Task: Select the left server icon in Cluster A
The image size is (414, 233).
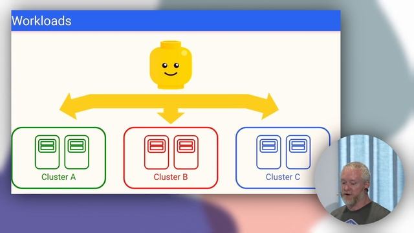Action: [x=47, y=152]
